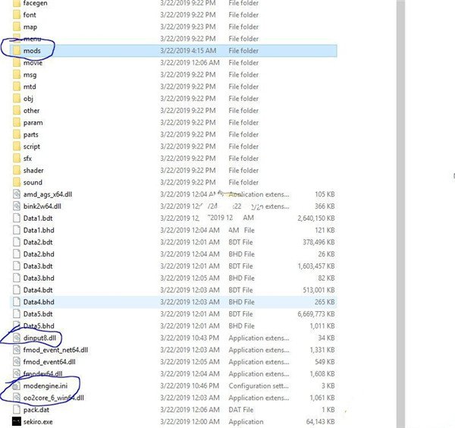Select the Data5.bdt file name
This screenshot has height=428, width=455.
36,313
